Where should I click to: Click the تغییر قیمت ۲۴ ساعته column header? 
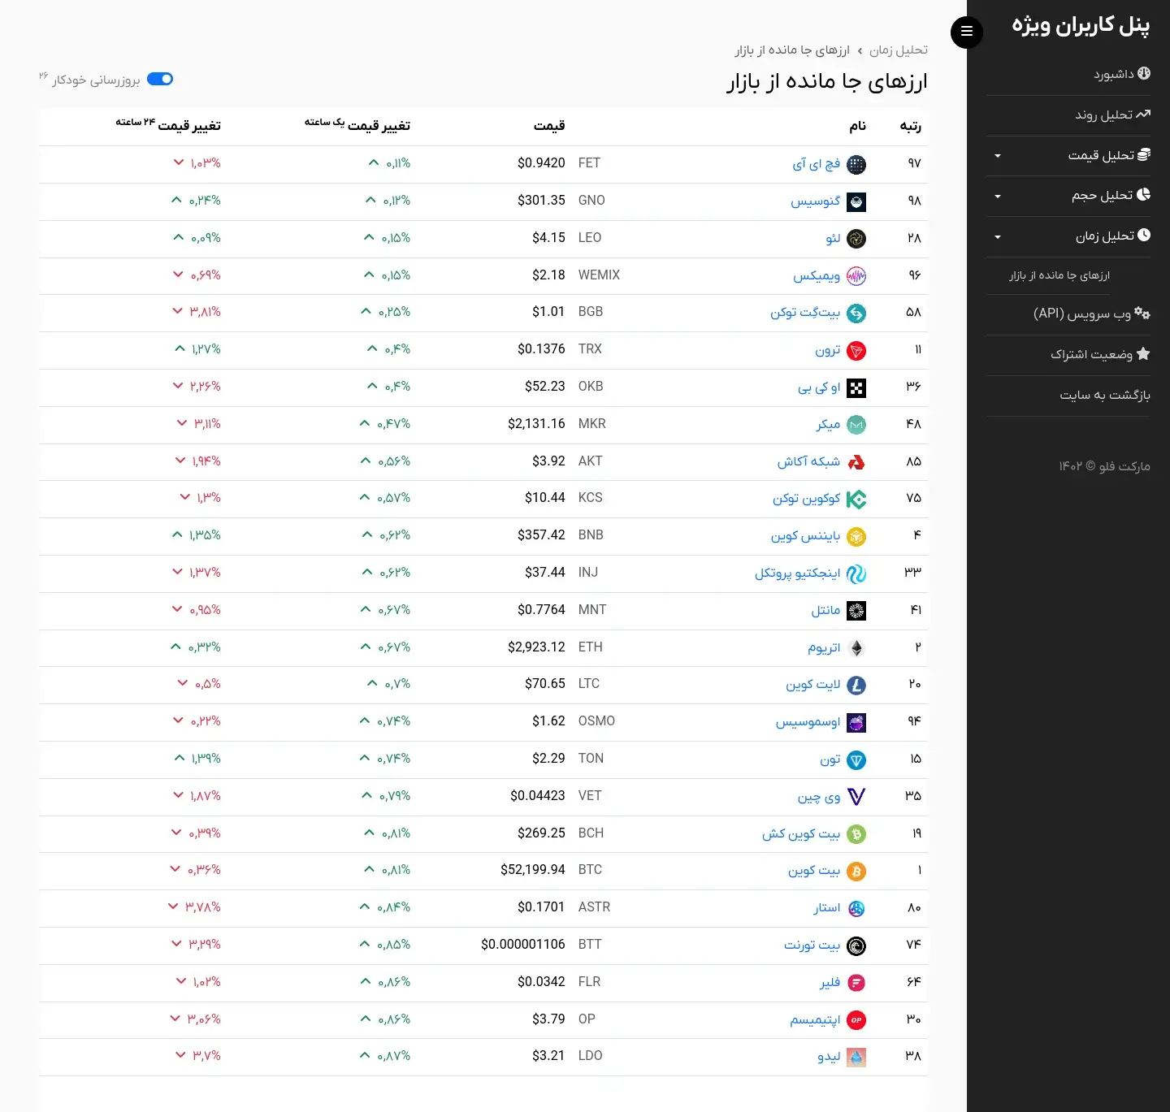click(x=168, y=124)
